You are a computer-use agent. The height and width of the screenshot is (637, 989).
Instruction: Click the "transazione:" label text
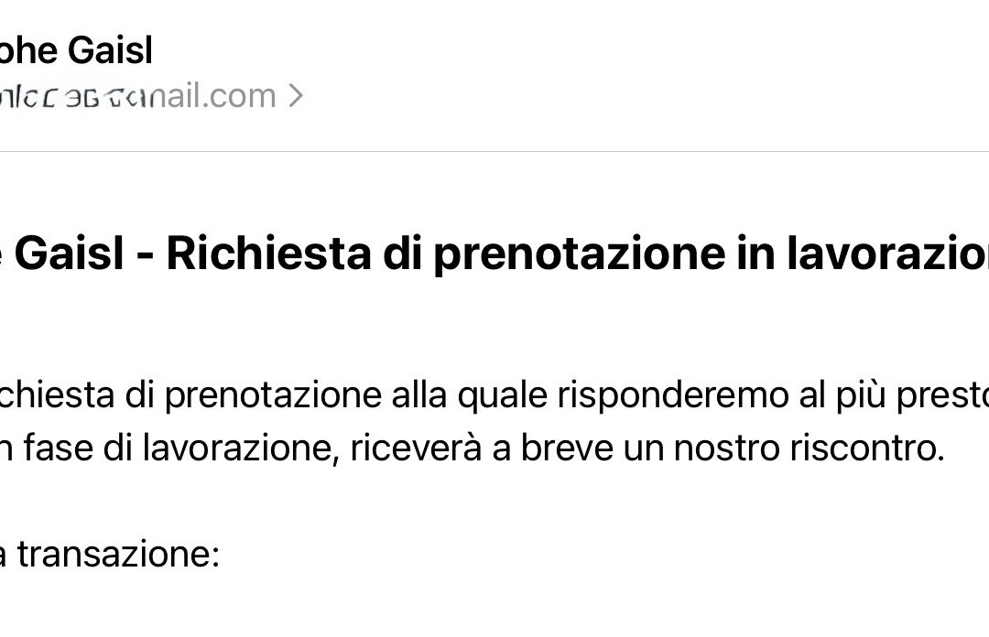pos(118,555)
